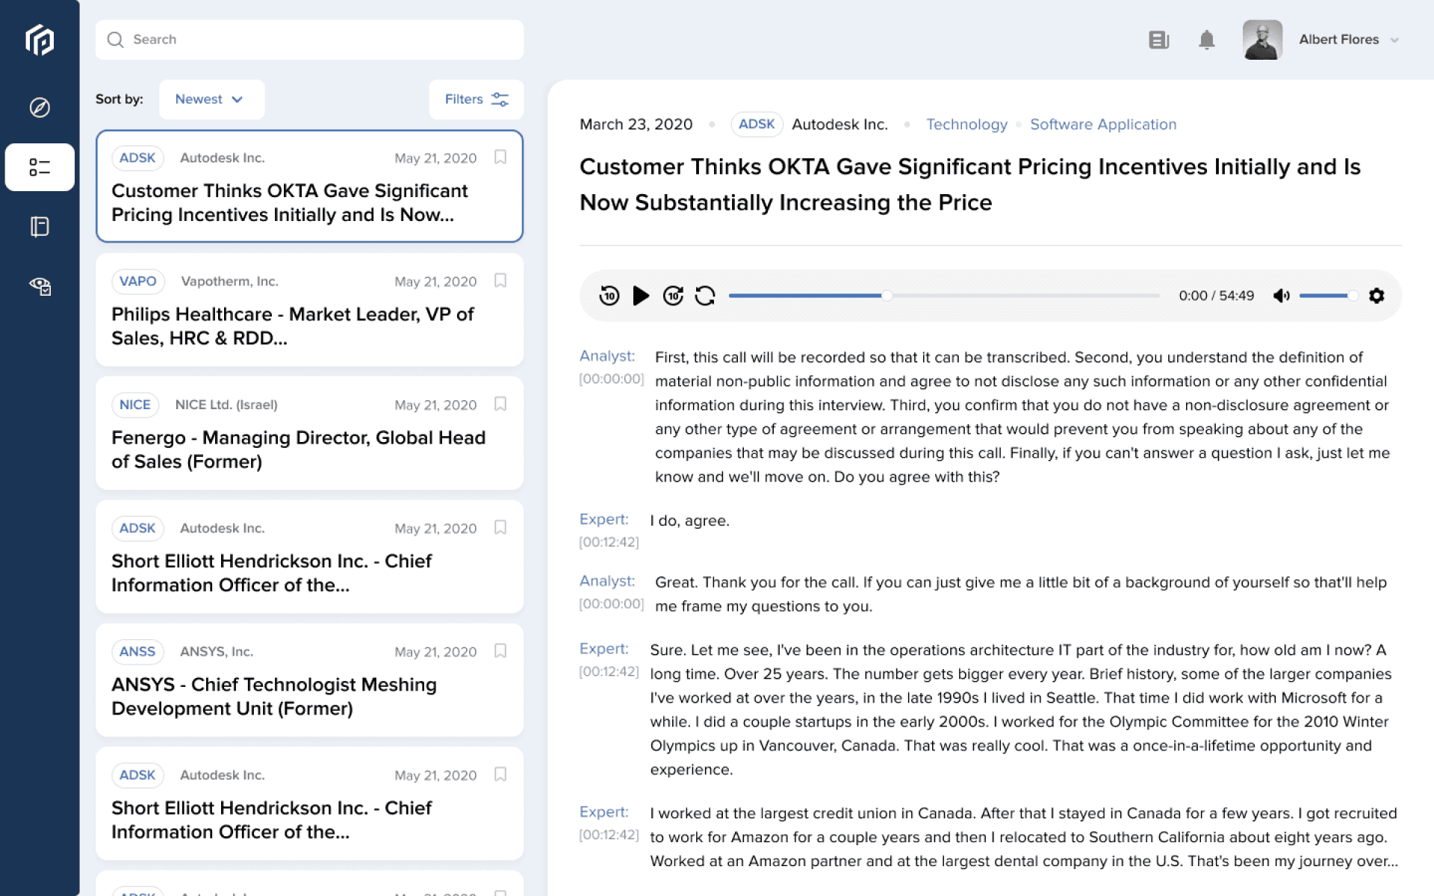Click ADSK tag on Customer Thinks OKTA card

coord(137,158)
